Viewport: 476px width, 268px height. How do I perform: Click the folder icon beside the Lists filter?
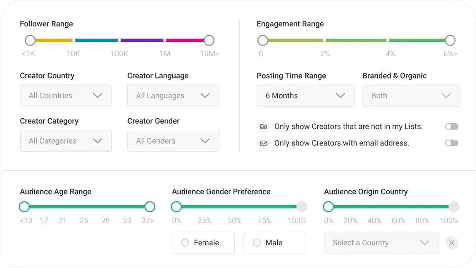(x=263, y=127)
